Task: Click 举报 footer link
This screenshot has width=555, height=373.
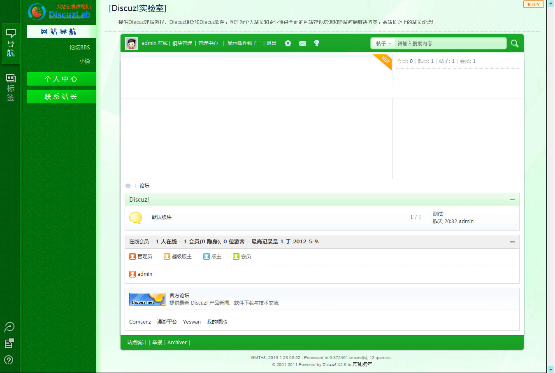Action: (157, 343)
